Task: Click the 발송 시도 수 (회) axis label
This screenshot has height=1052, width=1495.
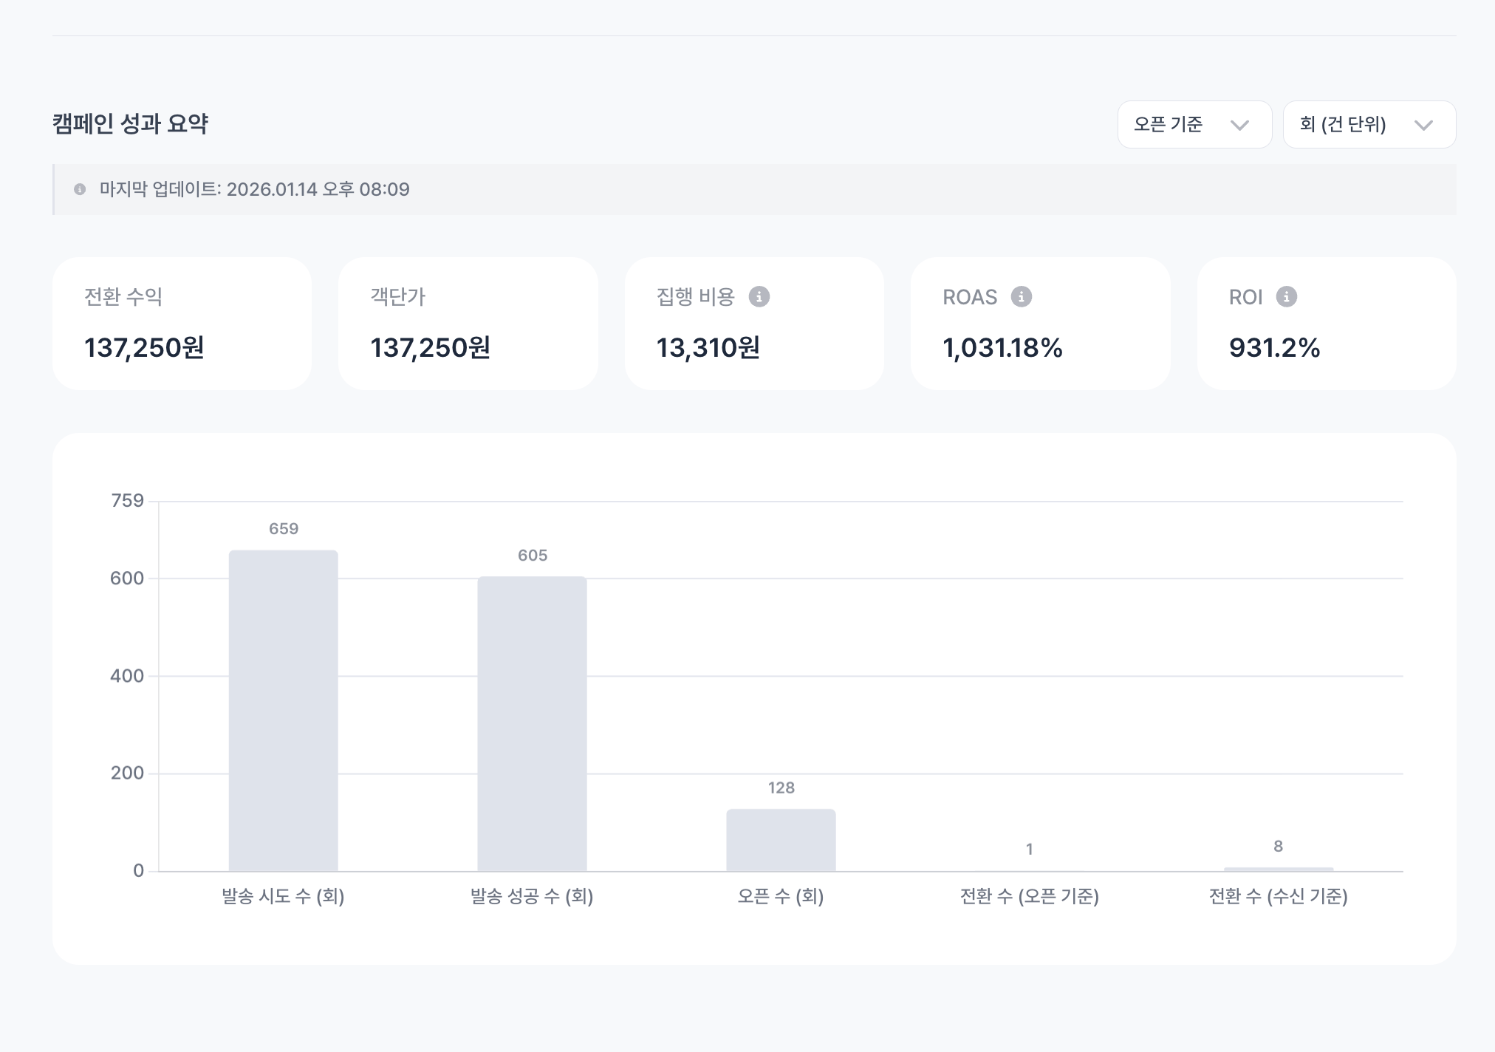Action: click(x=283, y=897)
